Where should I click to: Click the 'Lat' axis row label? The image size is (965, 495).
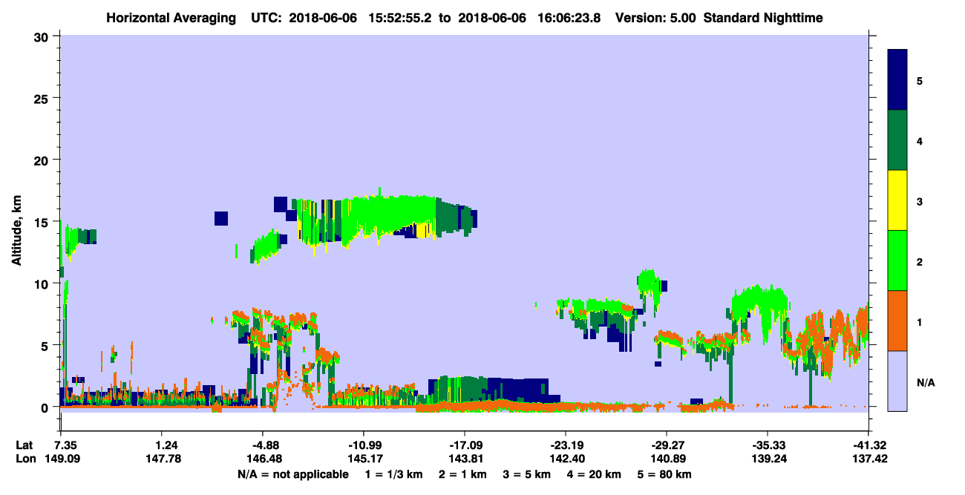pos(24,445)
